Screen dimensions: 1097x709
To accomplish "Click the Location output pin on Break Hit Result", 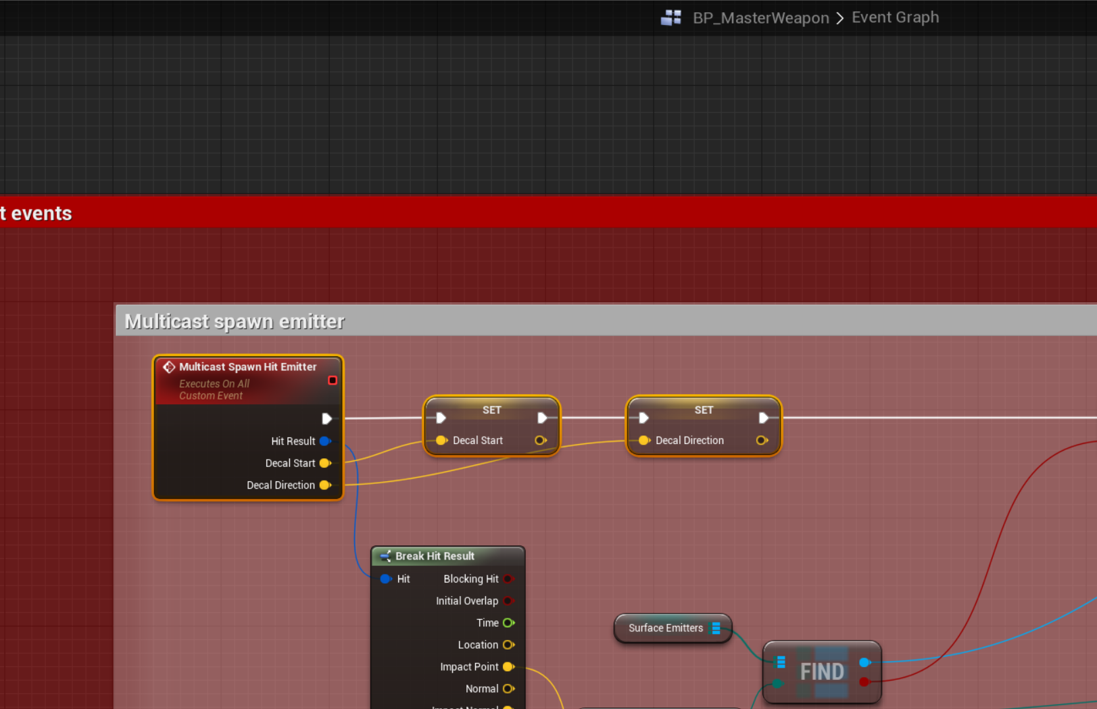I will pyautogui.click(x=508, y=645).
